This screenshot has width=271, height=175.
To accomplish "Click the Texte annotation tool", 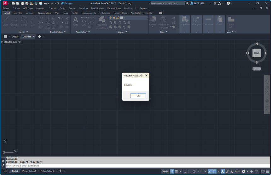I will (76, 21).
